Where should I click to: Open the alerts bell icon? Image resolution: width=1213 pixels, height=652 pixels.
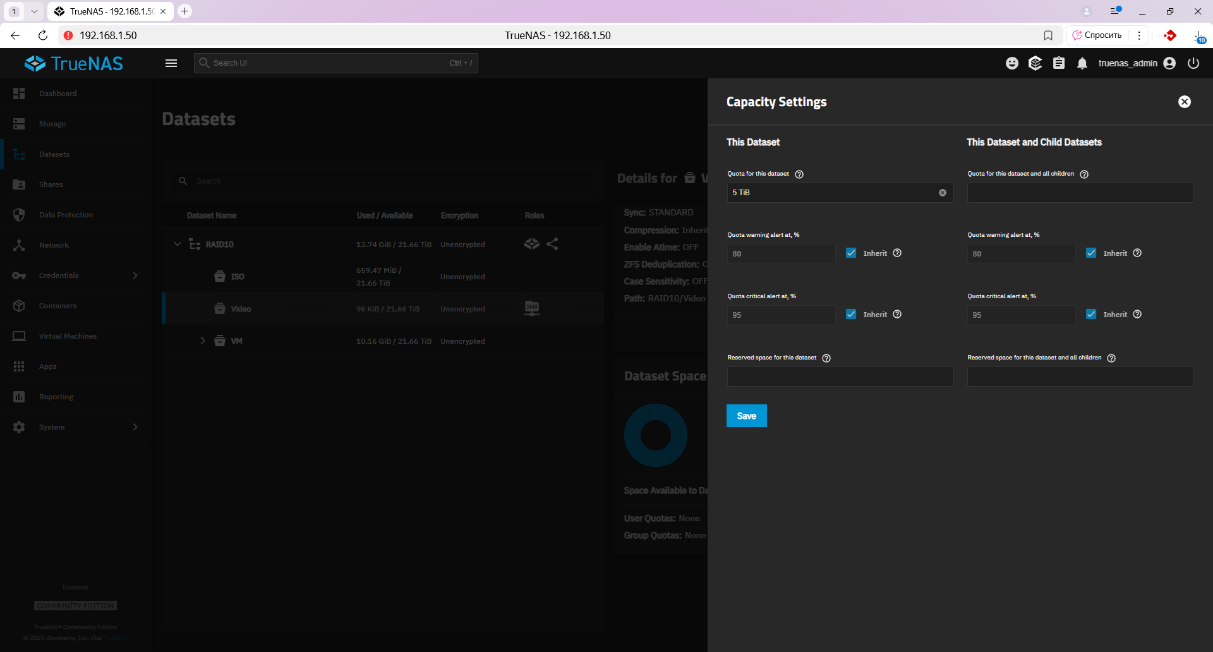click(x=1082, y=63)
